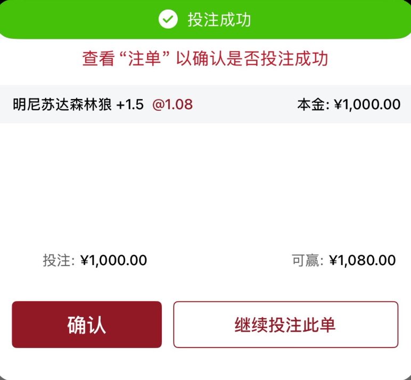Tap the 可赢 label
This screenshot has width=411, height=380.
tap(308, 260)
